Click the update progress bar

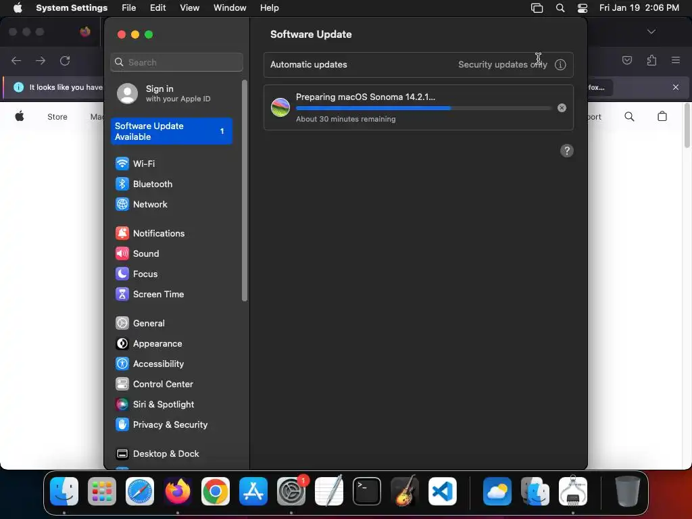click(x=424, y=108)
